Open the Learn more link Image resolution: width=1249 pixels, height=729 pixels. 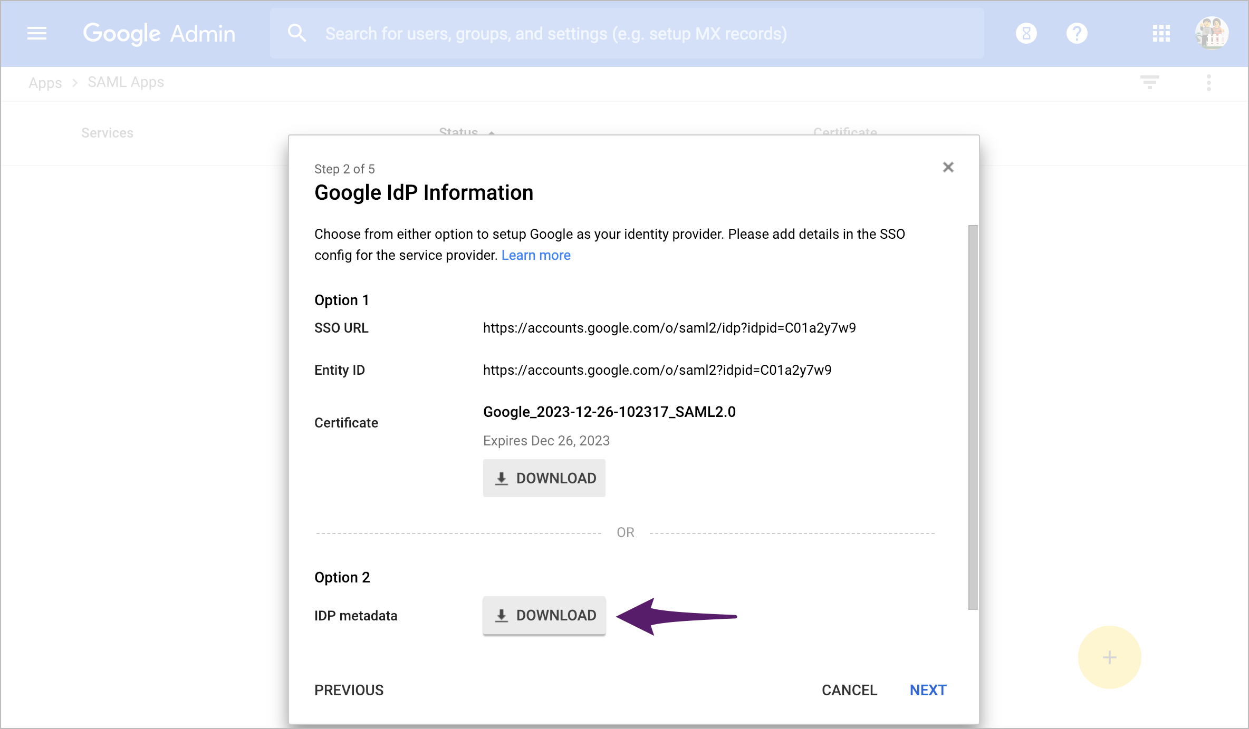coord(536,255)
